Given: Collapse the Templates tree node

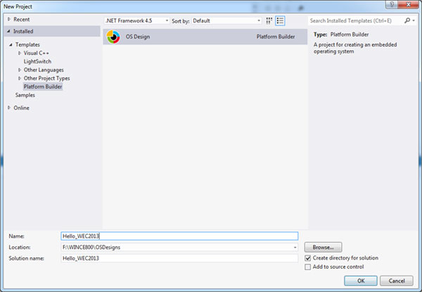Looking at the screenshot, I should tap(11, 44).
